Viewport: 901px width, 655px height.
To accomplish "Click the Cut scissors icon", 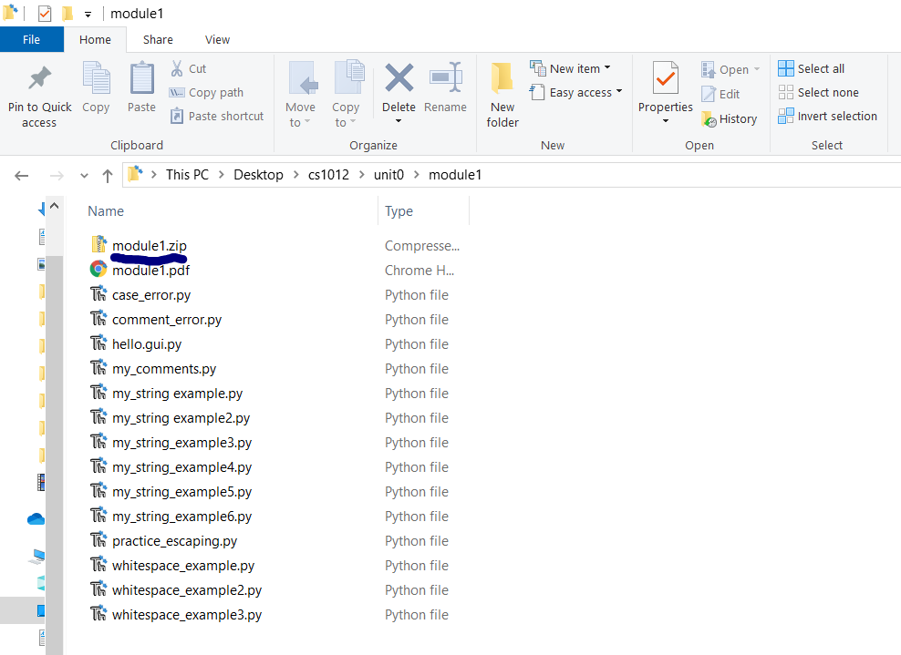I will 177,69.
